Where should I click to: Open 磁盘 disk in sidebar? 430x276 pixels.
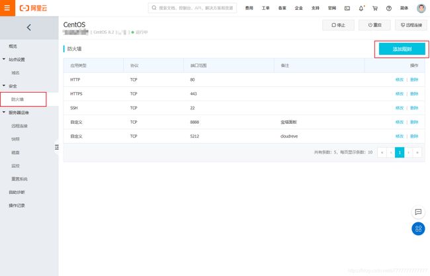pos(15,152)
